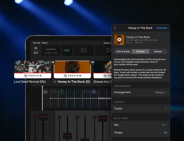
Task: Solo the first mixer channel
Action: [x=35, y=116]
